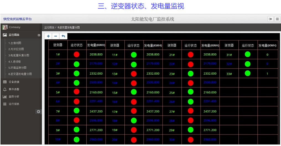The width and height of the screenshot is (281, 146).
Task: Open 2.光伏区总图 in sidebar
Action: pos(16,49)
